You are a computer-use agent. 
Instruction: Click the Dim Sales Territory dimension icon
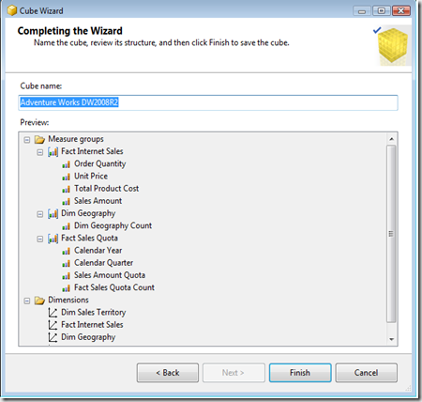tap(53, 313)
